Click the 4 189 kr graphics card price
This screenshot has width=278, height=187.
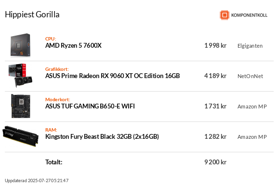pyautogui.click(x=215, y=76)
